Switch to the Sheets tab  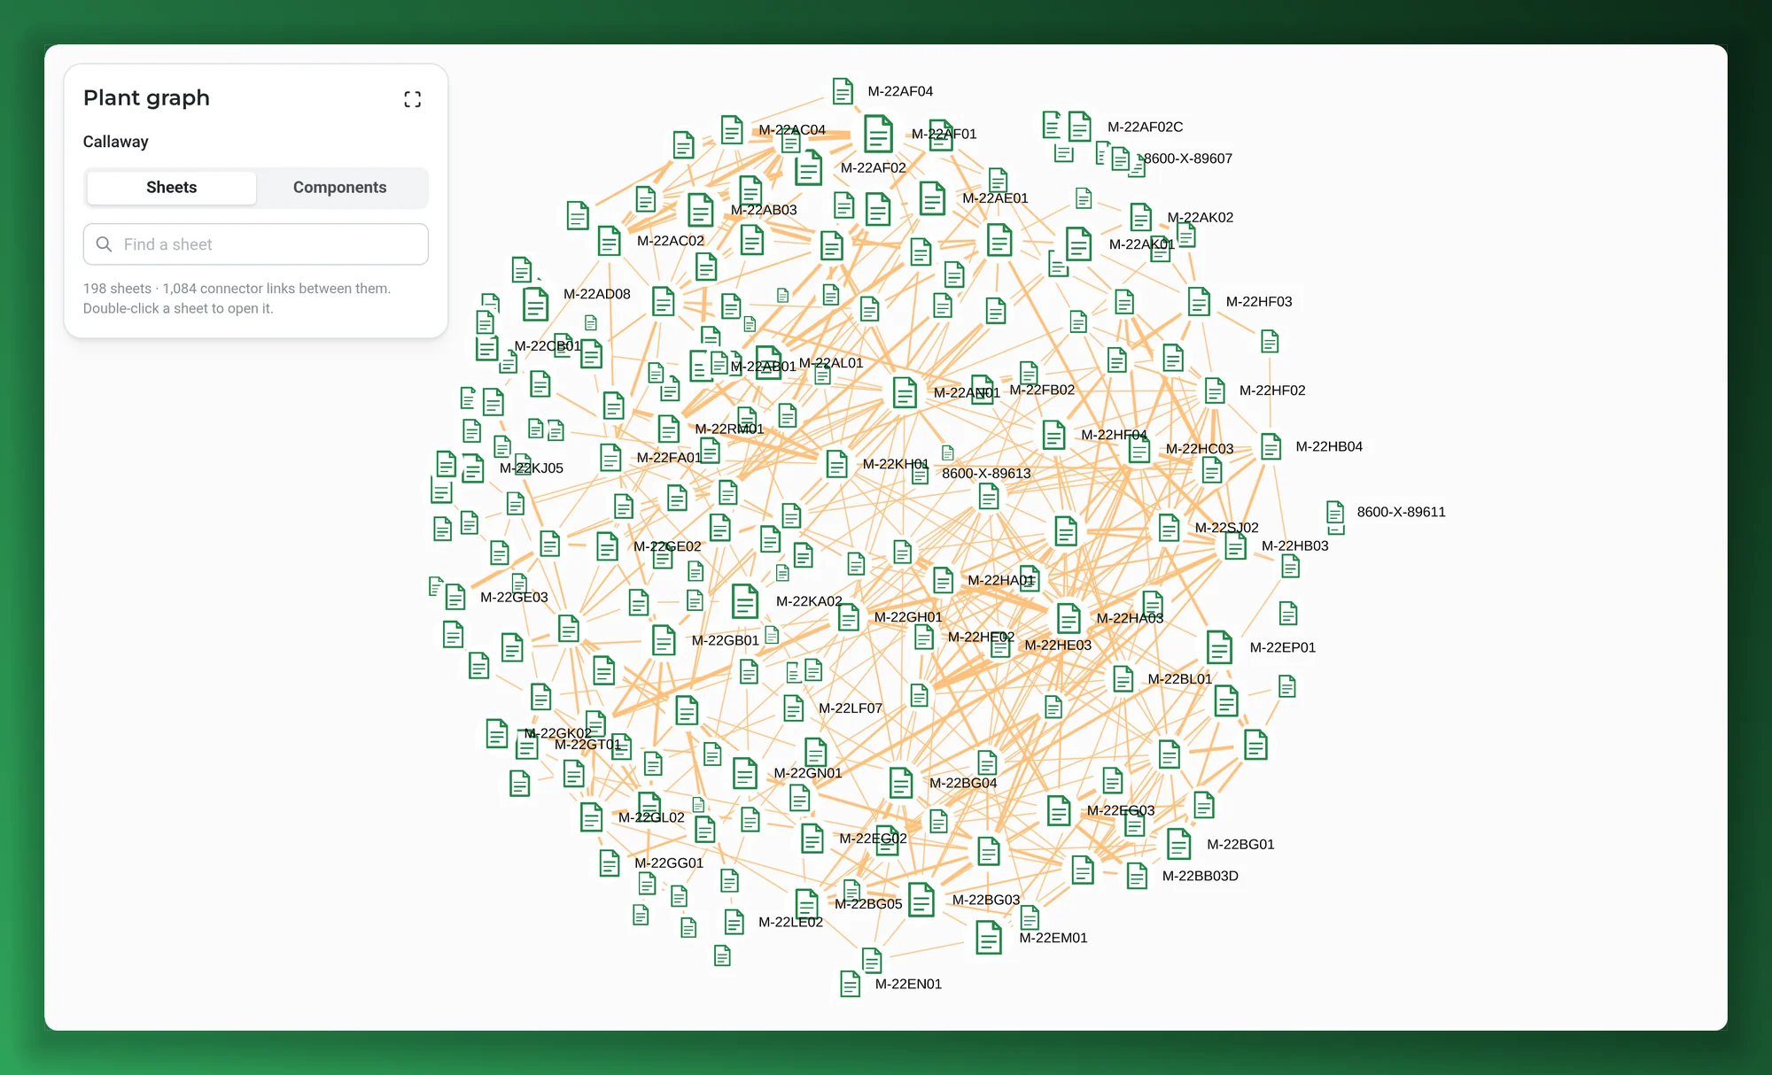tap(171, 188)
